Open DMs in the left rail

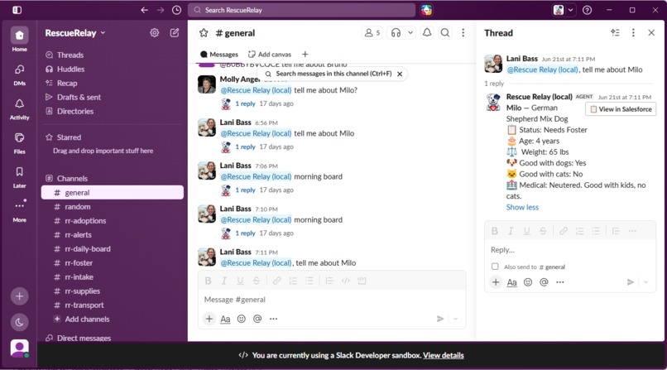pyautogui.click(x=19, y=74)
